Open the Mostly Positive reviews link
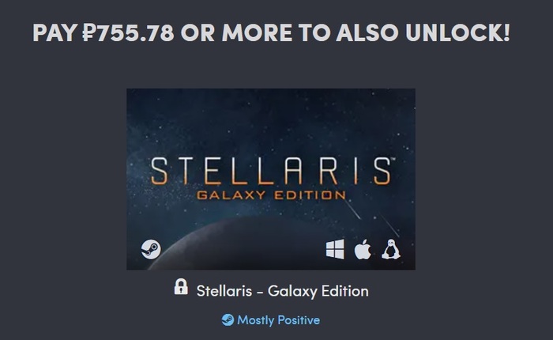Image resolution: width=553 pixels, height=340 pixels. point(278,320)
